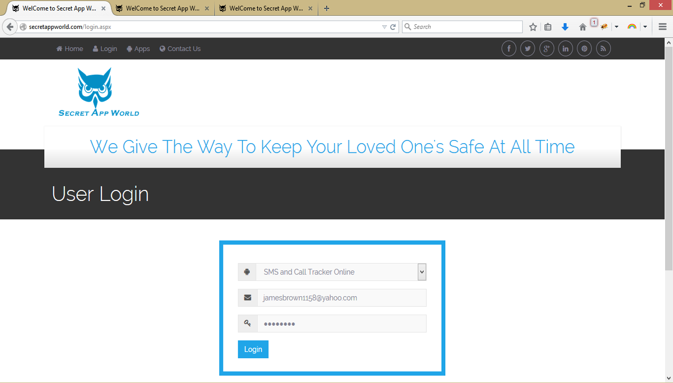Click the globe site identity icon
The height and width of the screenshot is (383, 673).
[23, 27]
